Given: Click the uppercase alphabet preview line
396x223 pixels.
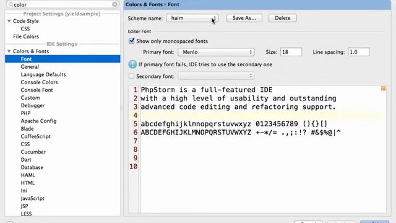Looking at the screenshot, I should [x=241, y=132].
